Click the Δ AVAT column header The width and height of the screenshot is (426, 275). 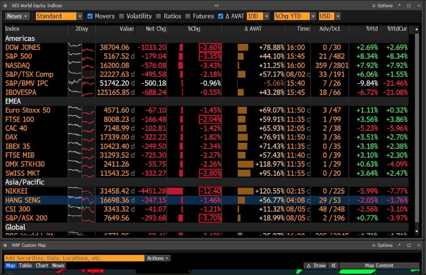[253, 29]
